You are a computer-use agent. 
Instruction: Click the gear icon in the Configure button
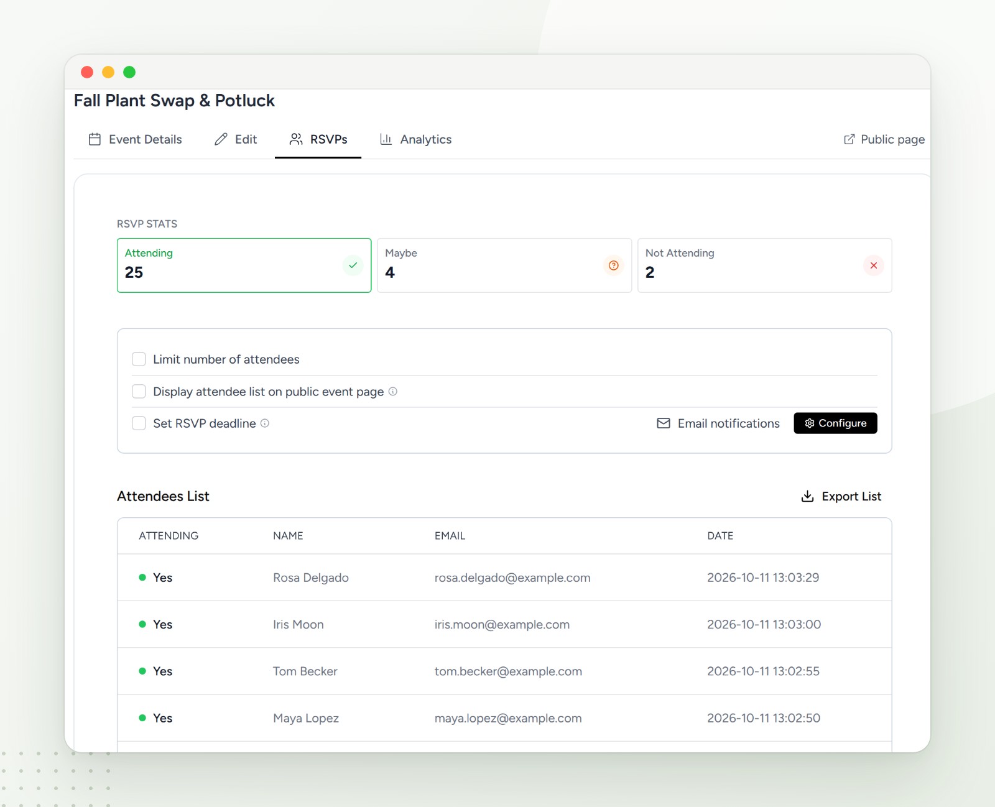tap(810, 423)
